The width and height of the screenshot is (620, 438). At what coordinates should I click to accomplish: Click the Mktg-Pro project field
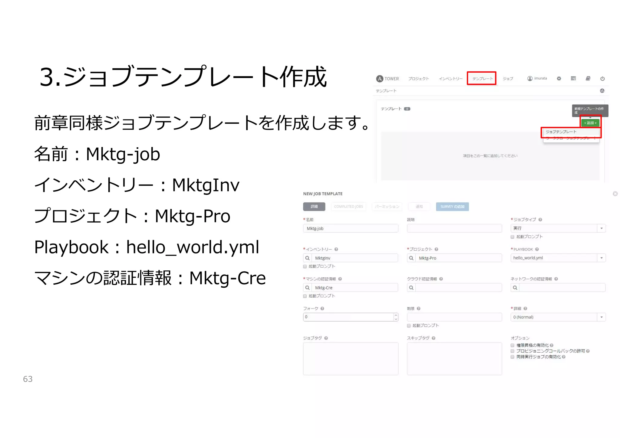click(x=459, y=258)
